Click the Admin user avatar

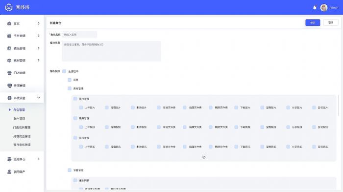(x=324, y=8)
